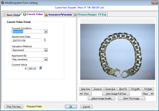Viewport: 159px width, 111px height.
Task: Select the Excellent condition text box
Action: (28, 32)
